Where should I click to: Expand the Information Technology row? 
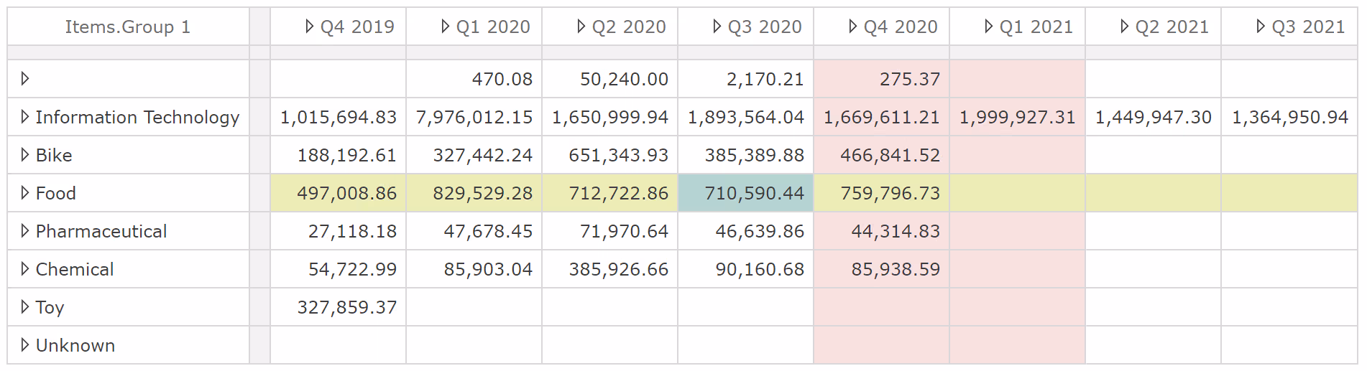click(25, 117)
